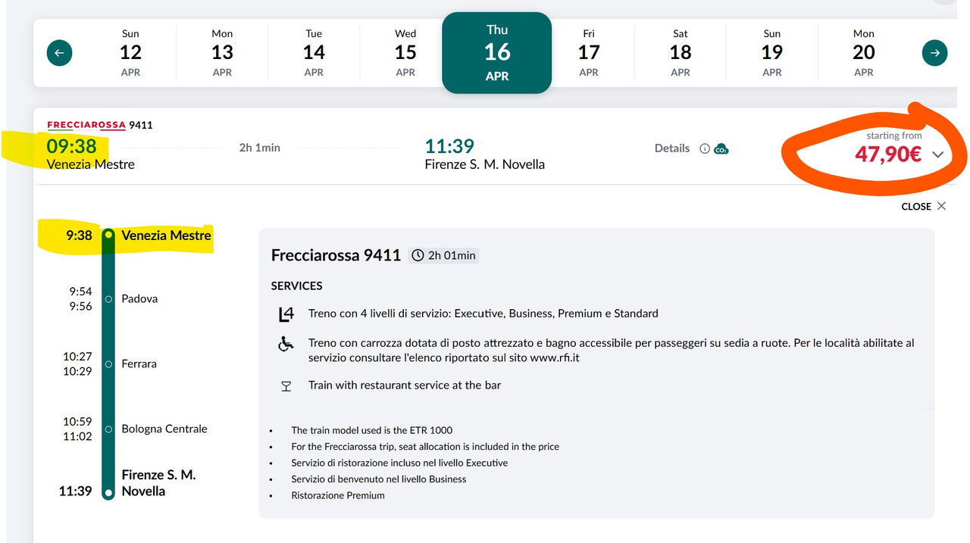
Task: Switch to Fri 17 APR date tab
Action: click(x=589, y=53)
